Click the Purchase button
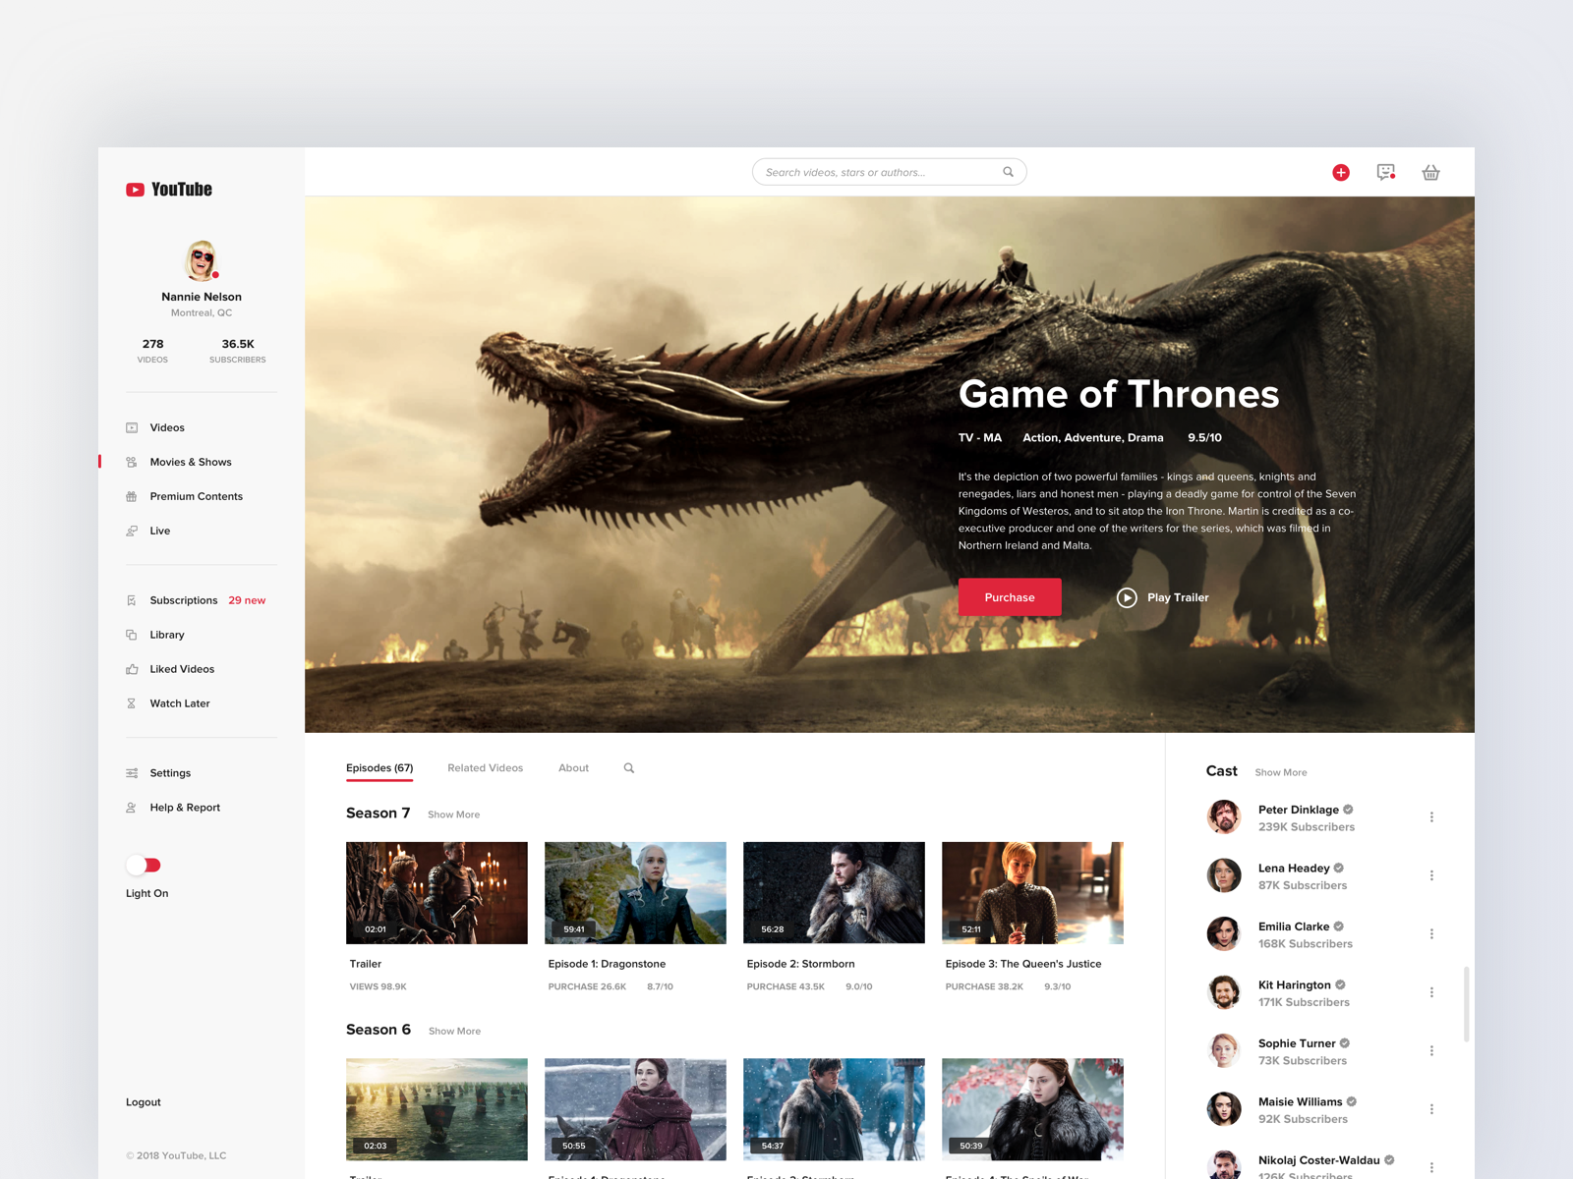 tap(1010, 596)
